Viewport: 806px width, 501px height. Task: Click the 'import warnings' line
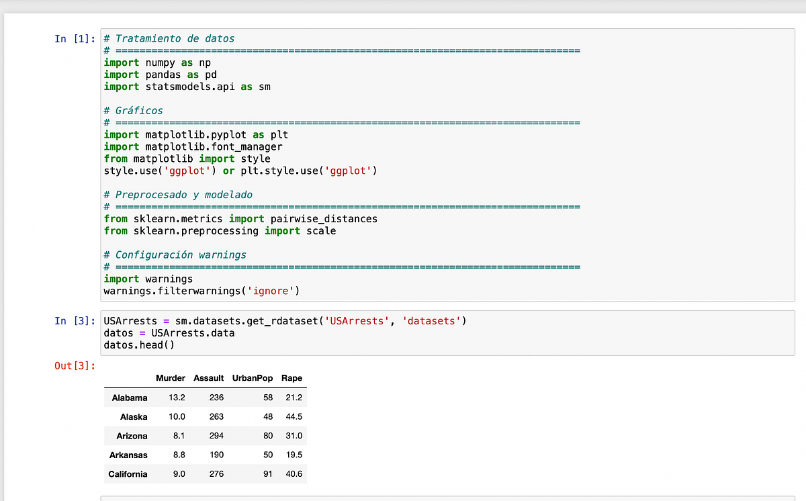tap(148, 279)
